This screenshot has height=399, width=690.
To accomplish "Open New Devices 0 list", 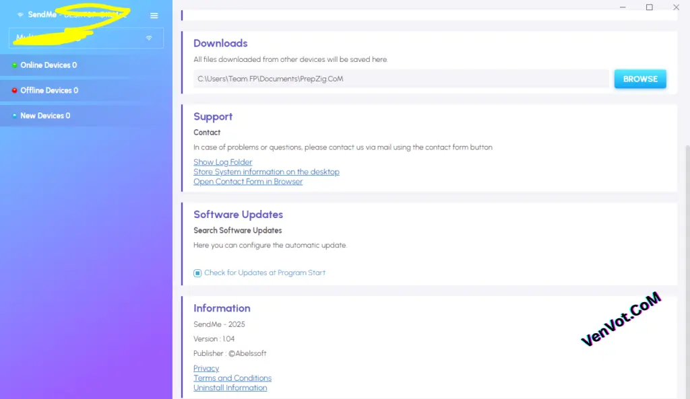I will (x=86, y=116).
